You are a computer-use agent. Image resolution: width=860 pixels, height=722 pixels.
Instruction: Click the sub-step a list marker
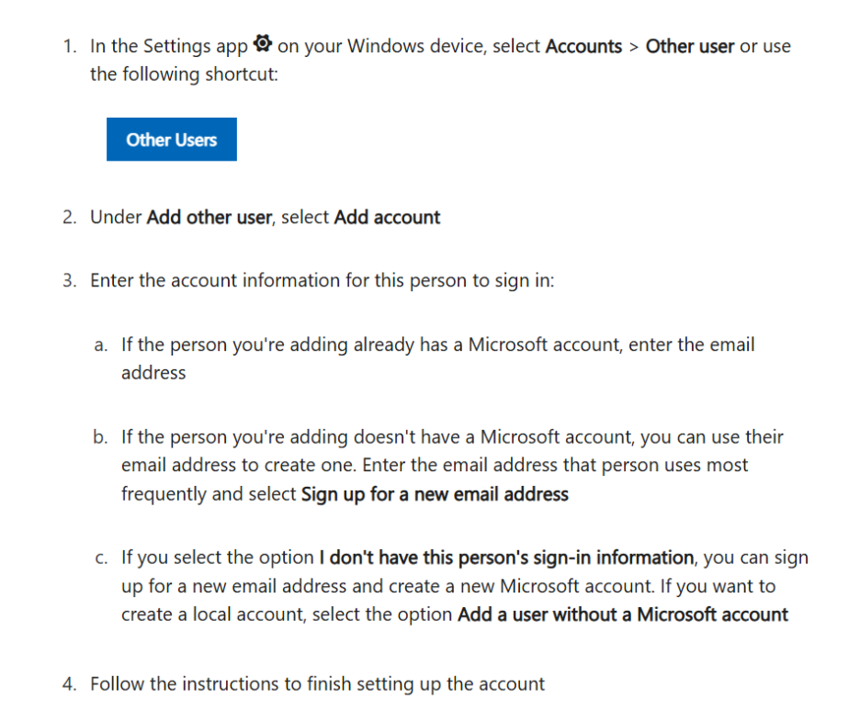[101, 345]
